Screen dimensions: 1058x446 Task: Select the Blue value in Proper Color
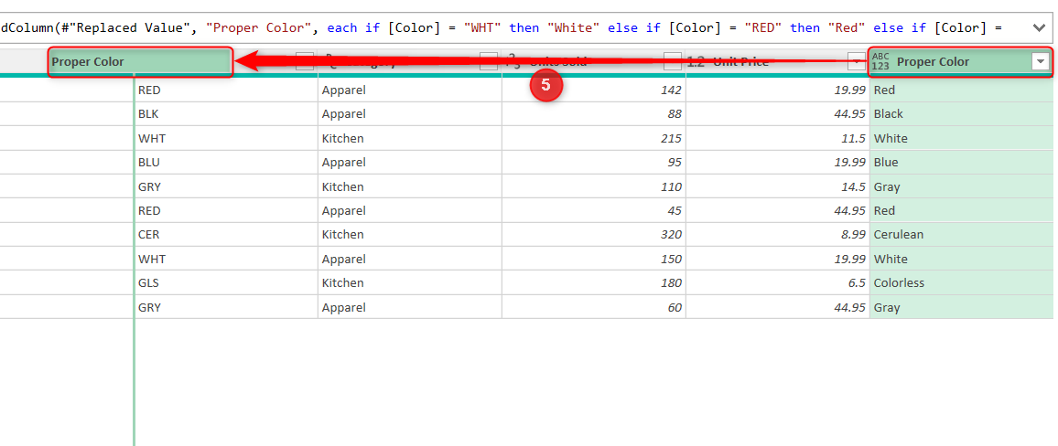tap(962, 163)
